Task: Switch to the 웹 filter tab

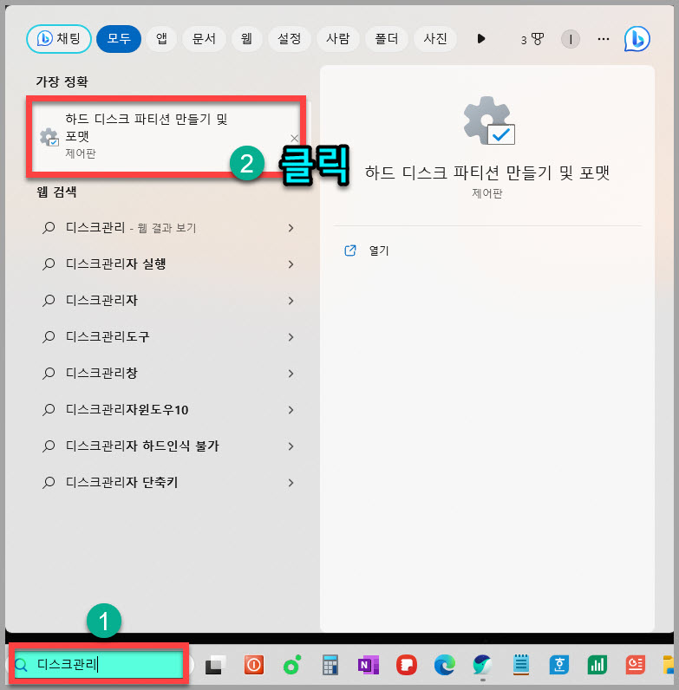Action: 246,39
